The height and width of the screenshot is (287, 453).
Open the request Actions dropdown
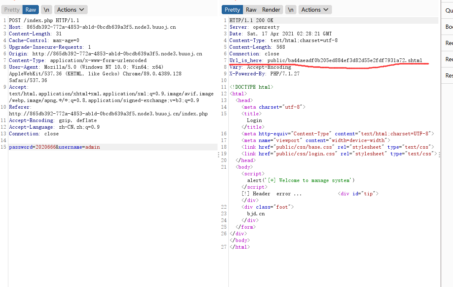(x=71, y=10)
